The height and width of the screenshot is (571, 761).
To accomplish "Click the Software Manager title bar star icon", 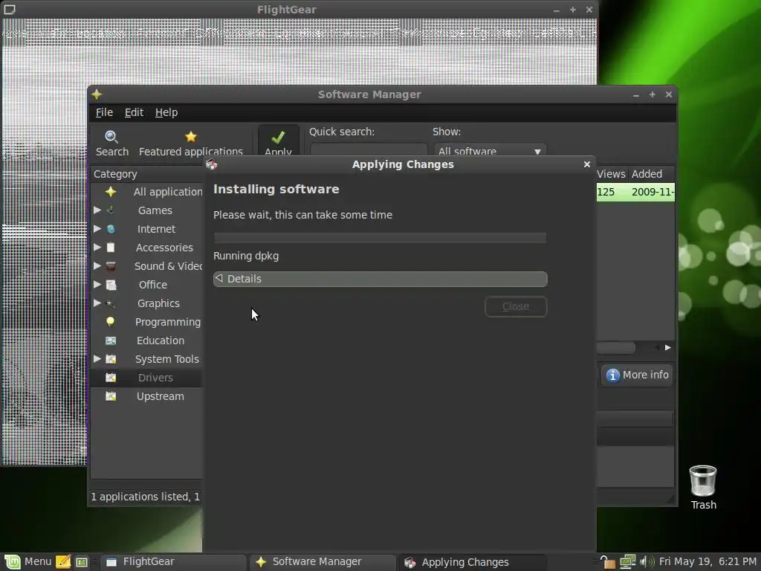I will pyautogui.click(x=97, y=94).
